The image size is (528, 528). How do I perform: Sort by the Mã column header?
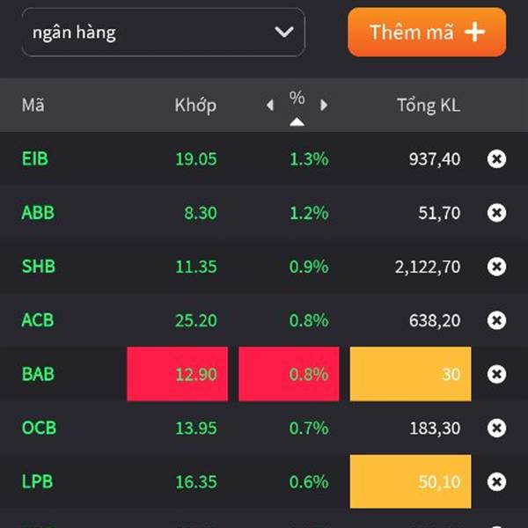tap(33, 105)
